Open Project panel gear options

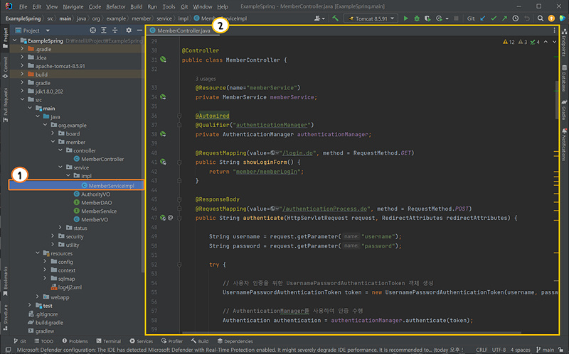click(129, 31)
